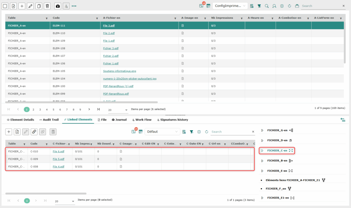Image resolution: width=351 pixels, height=208 pixels.
Task: Toggle the select-all checkbox in top toolbar
Action: [x=5, y=6]
